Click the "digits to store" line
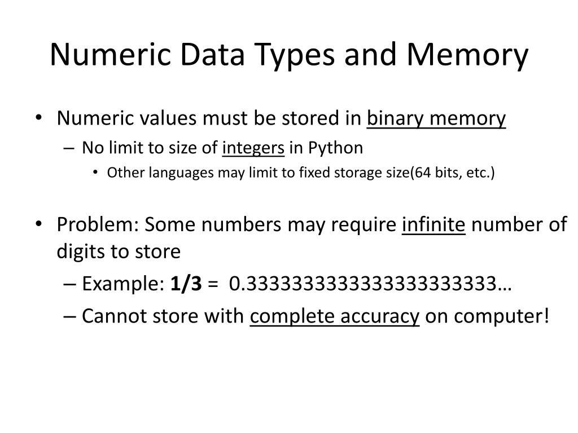 pos(119,251)
